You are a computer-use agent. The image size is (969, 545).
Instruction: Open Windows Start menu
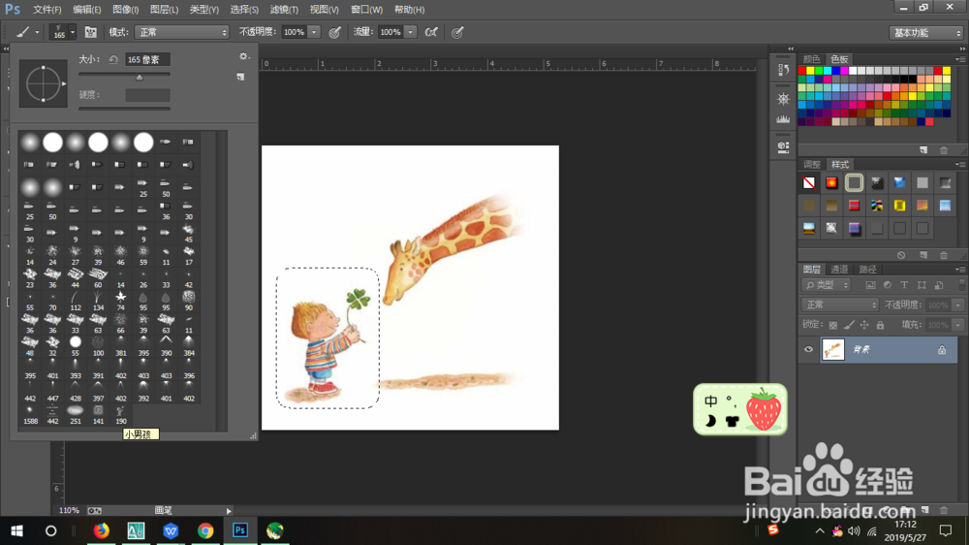tap(16, 530)
